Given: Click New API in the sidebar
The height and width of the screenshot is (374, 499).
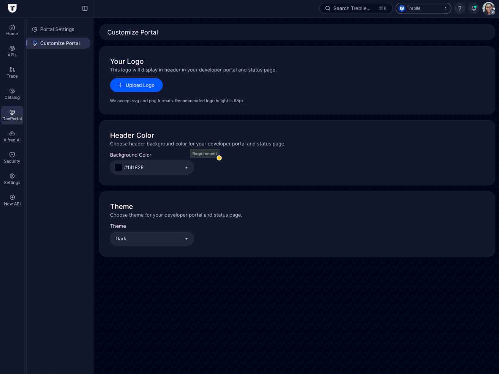Looking at the screenshot, I should click(x=12, y=200).
